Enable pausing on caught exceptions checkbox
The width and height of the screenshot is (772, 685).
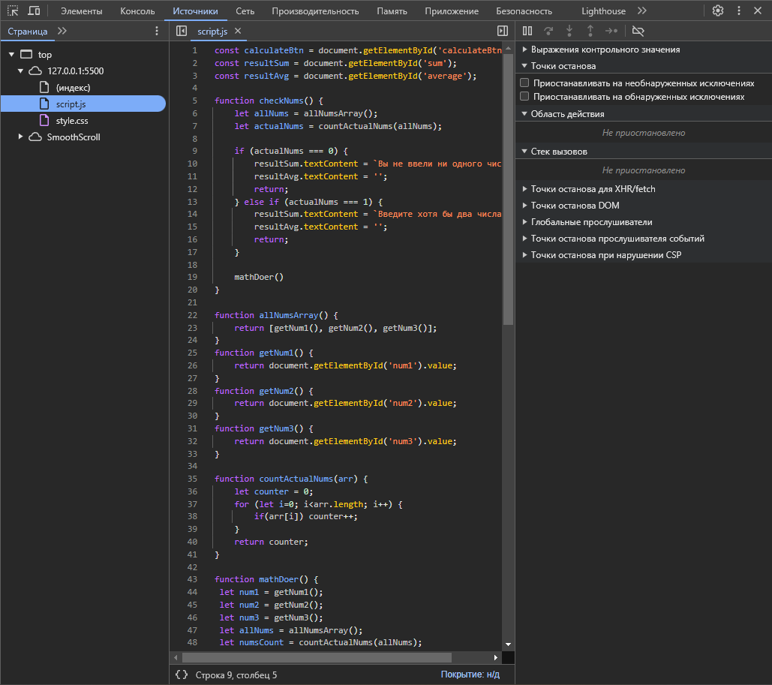525,97
